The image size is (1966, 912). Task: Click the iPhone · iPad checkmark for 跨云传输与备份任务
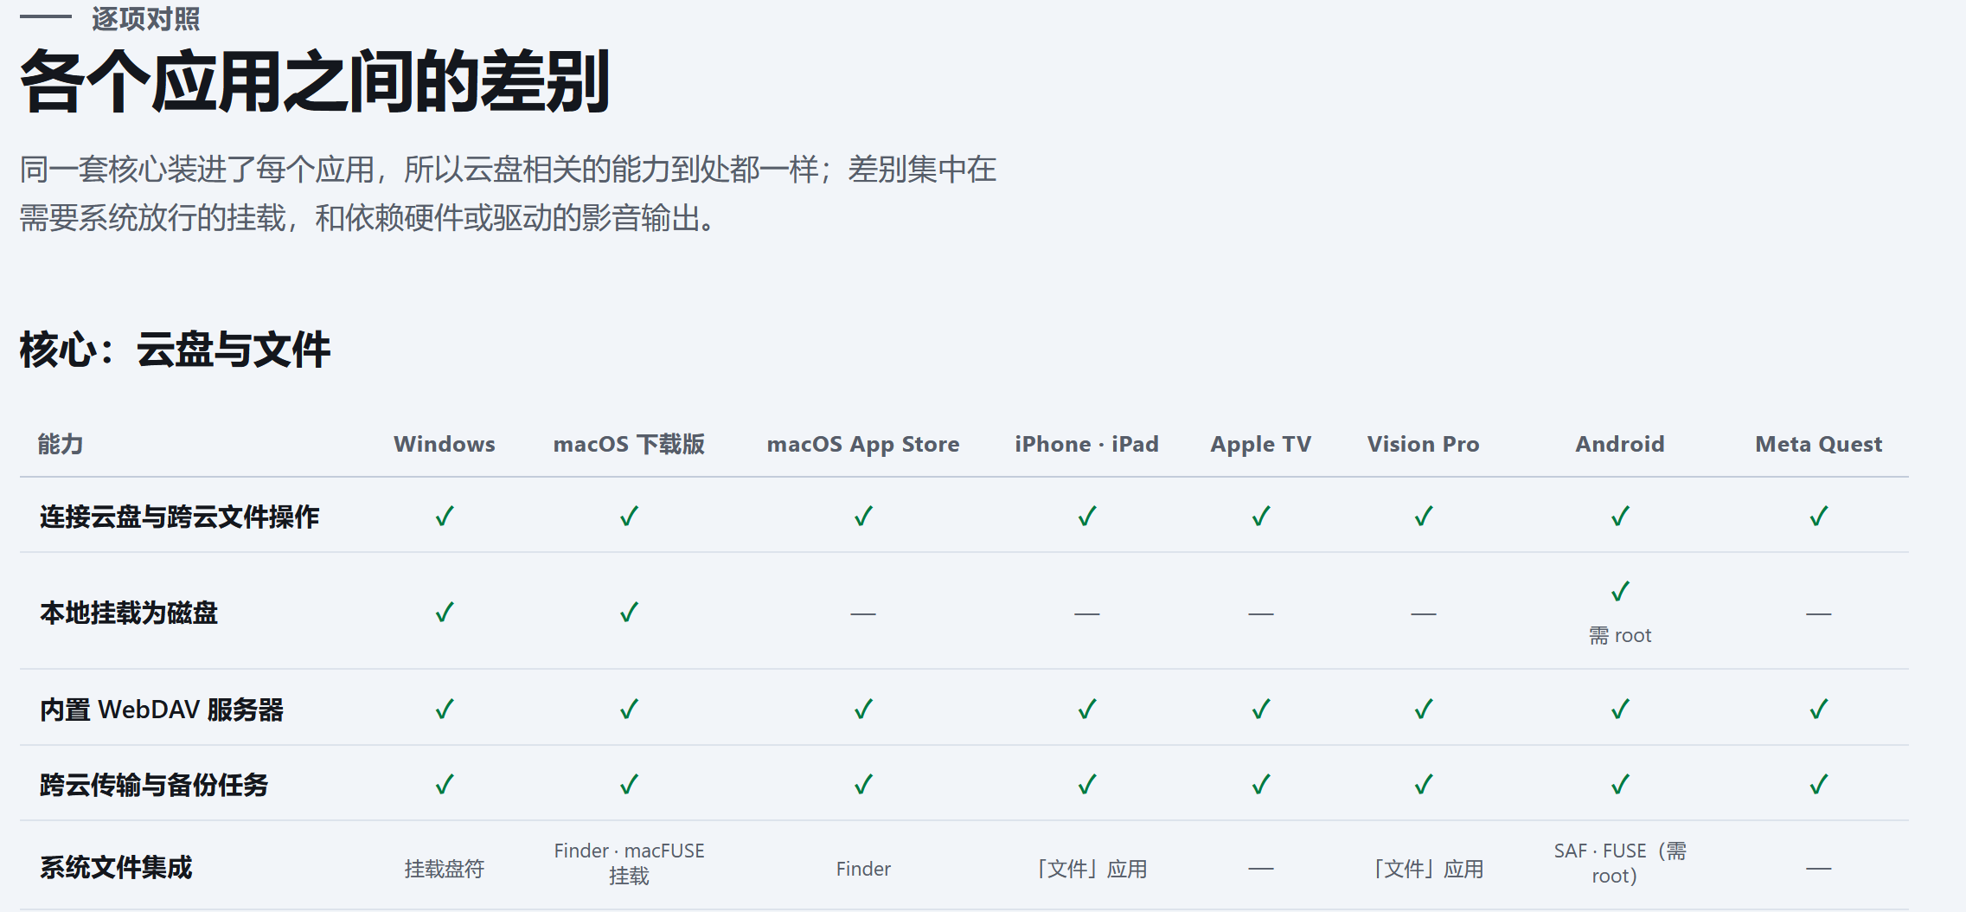click(1087, 785)
